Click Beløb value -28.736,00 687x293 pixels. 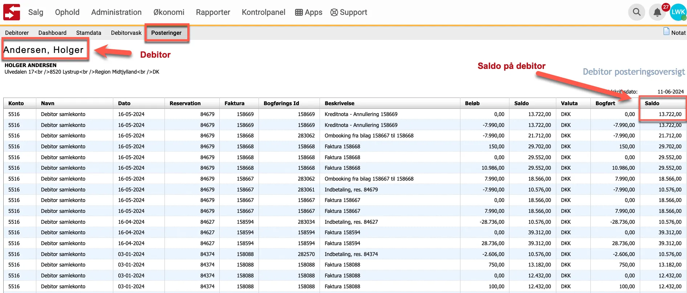492,222
